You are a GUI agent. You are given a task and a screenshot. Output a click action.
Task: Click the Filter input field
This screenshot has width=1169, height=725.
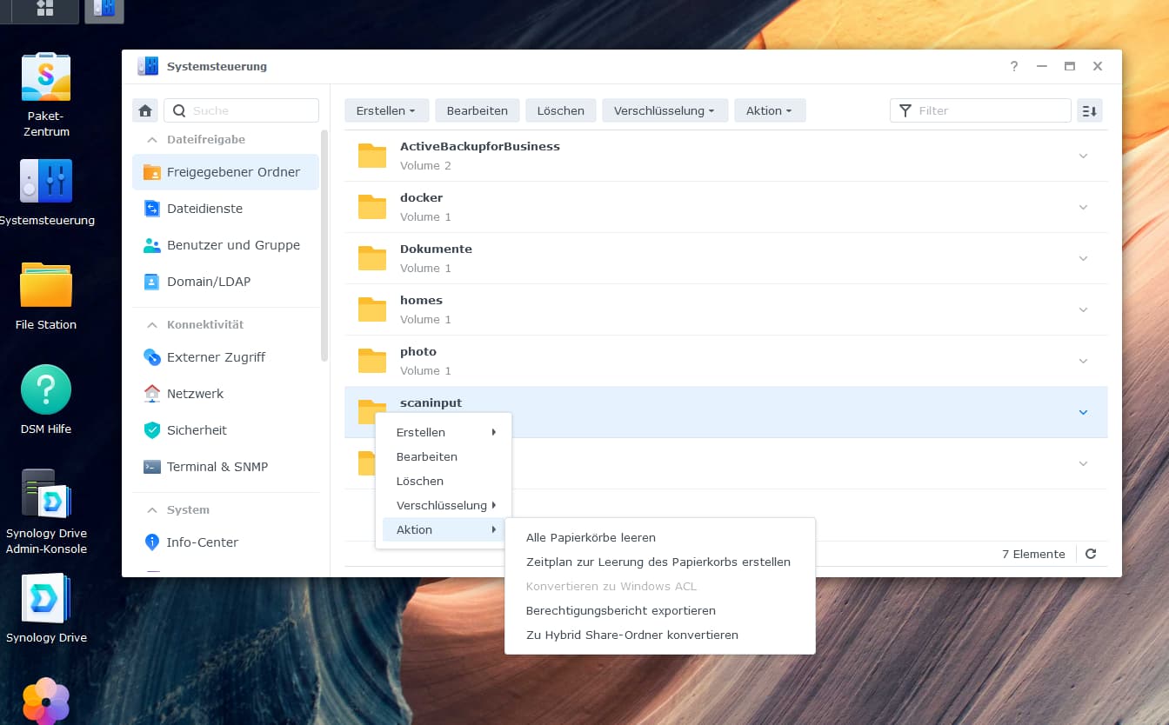click(x=980, y=110)
